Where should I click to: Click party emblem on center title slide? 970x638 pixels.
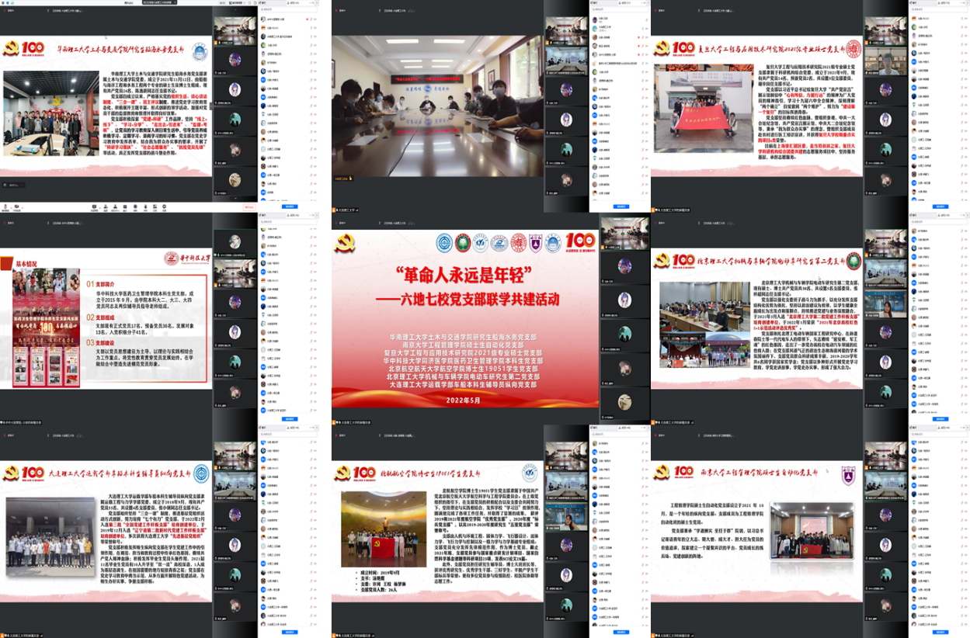(344, 242)
